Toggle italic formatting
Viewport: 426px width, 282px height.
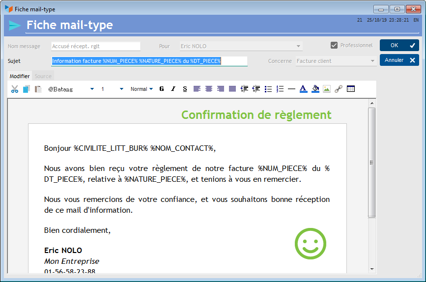click(173, 89)
